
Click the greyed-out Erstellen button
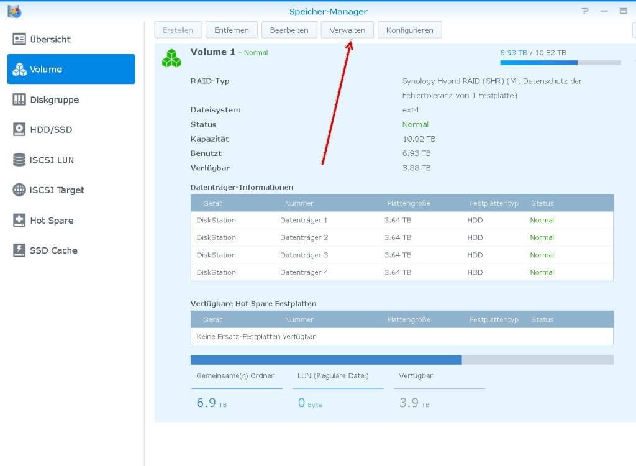[x=178, y=30]
